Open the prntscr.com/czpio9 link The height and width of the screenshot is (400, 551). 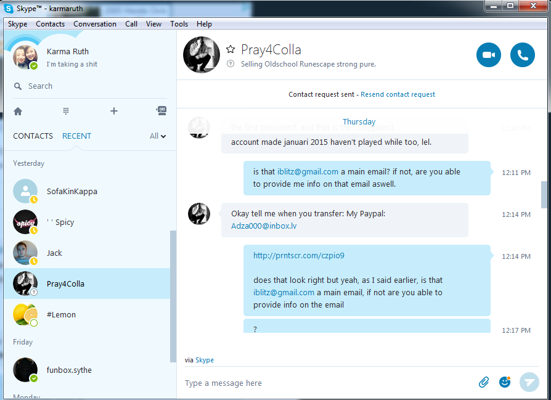[x=299, y=256]
